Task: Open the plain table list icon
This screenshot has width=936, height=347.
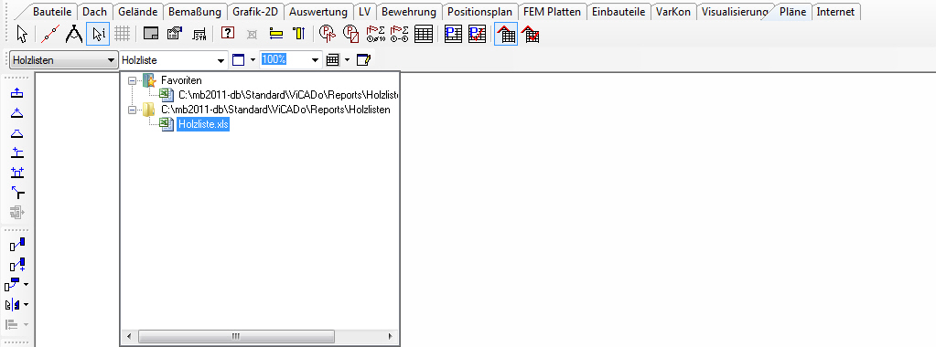Action: pyautogui.click(x=424, y=35)
